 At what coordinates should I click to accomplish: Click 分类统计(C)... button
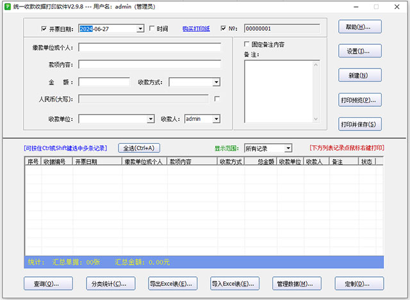111,283
